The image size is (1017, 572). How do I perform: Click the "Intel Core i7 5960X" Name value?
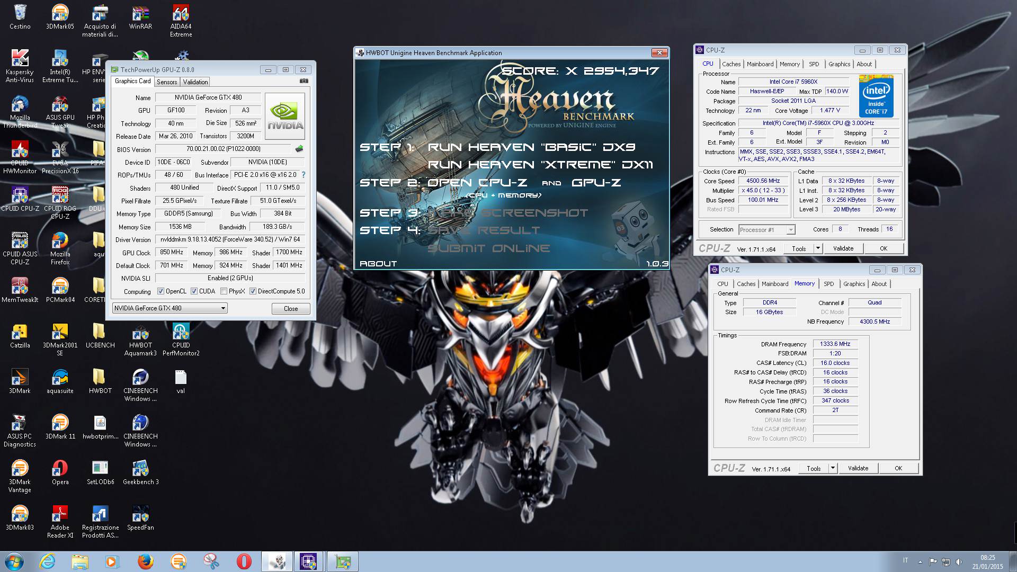click(793, 82)
